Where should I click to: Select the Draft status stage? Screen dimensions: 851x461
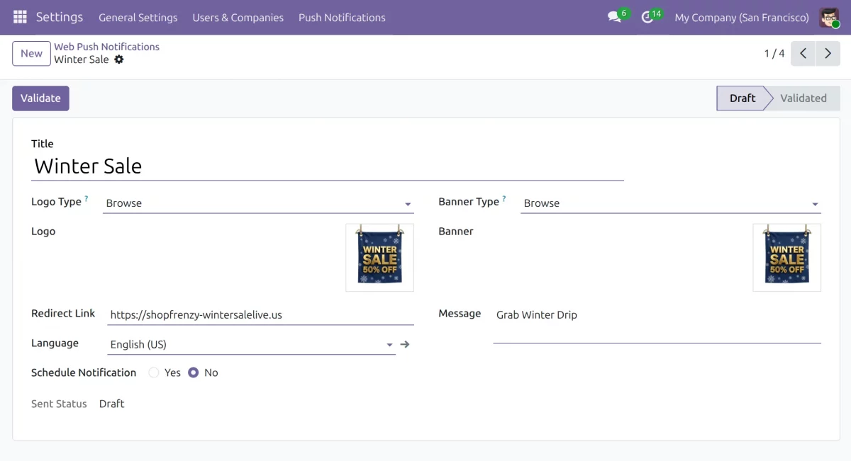tap(742, 98)
